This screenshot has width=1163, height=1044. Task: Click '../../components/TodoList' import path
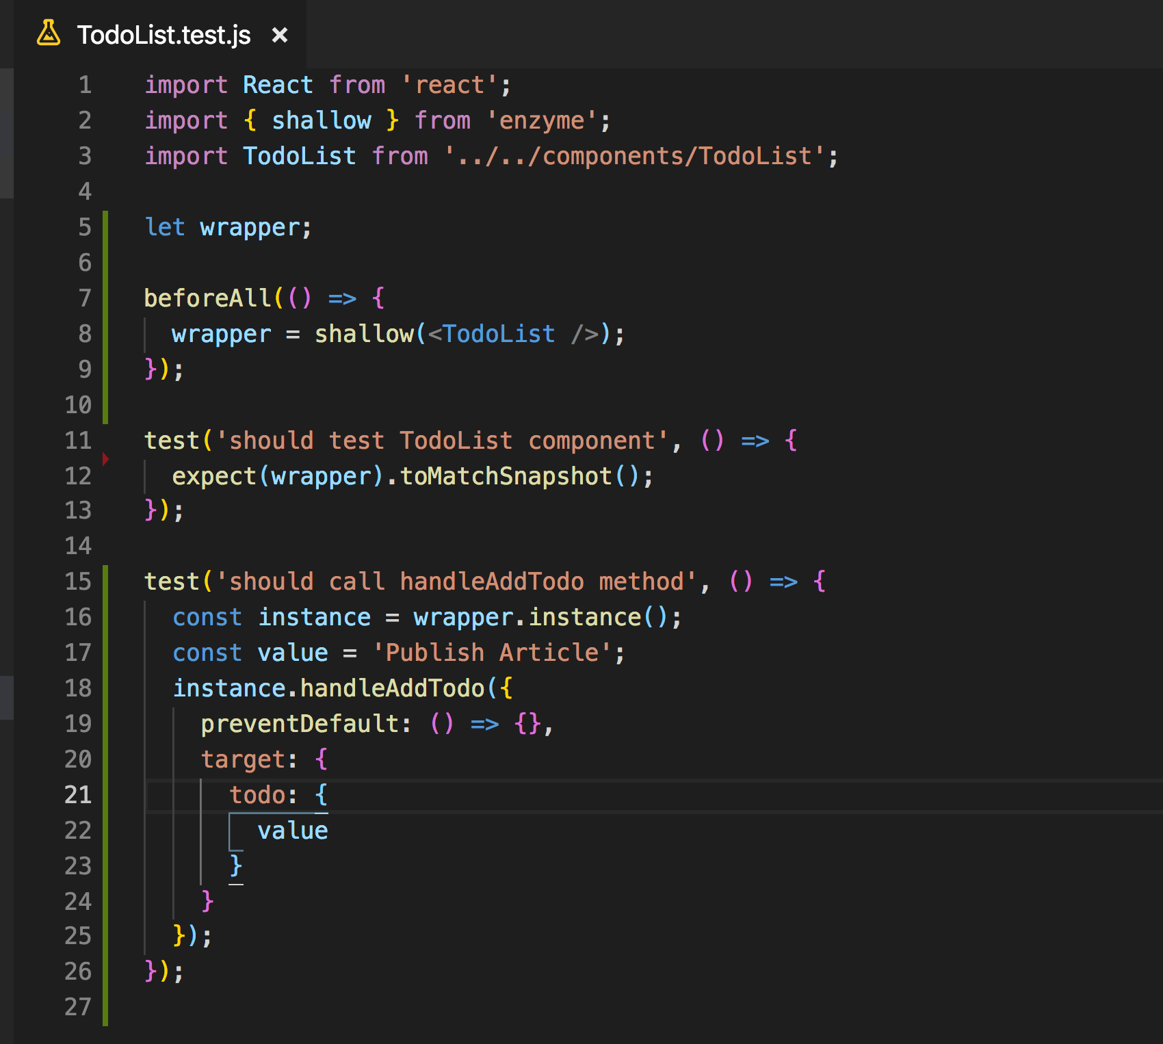pos(635,156)
